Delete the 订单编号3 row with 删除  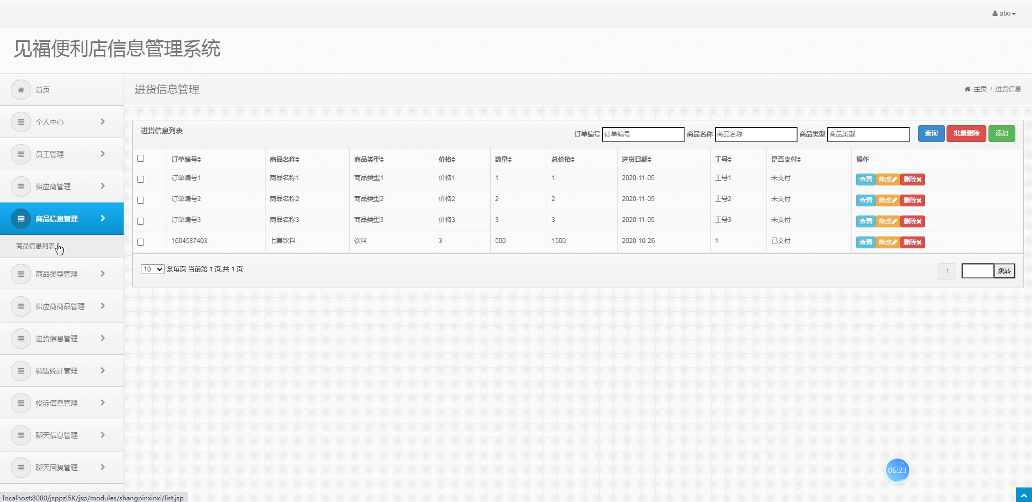[x=912, y=221]
